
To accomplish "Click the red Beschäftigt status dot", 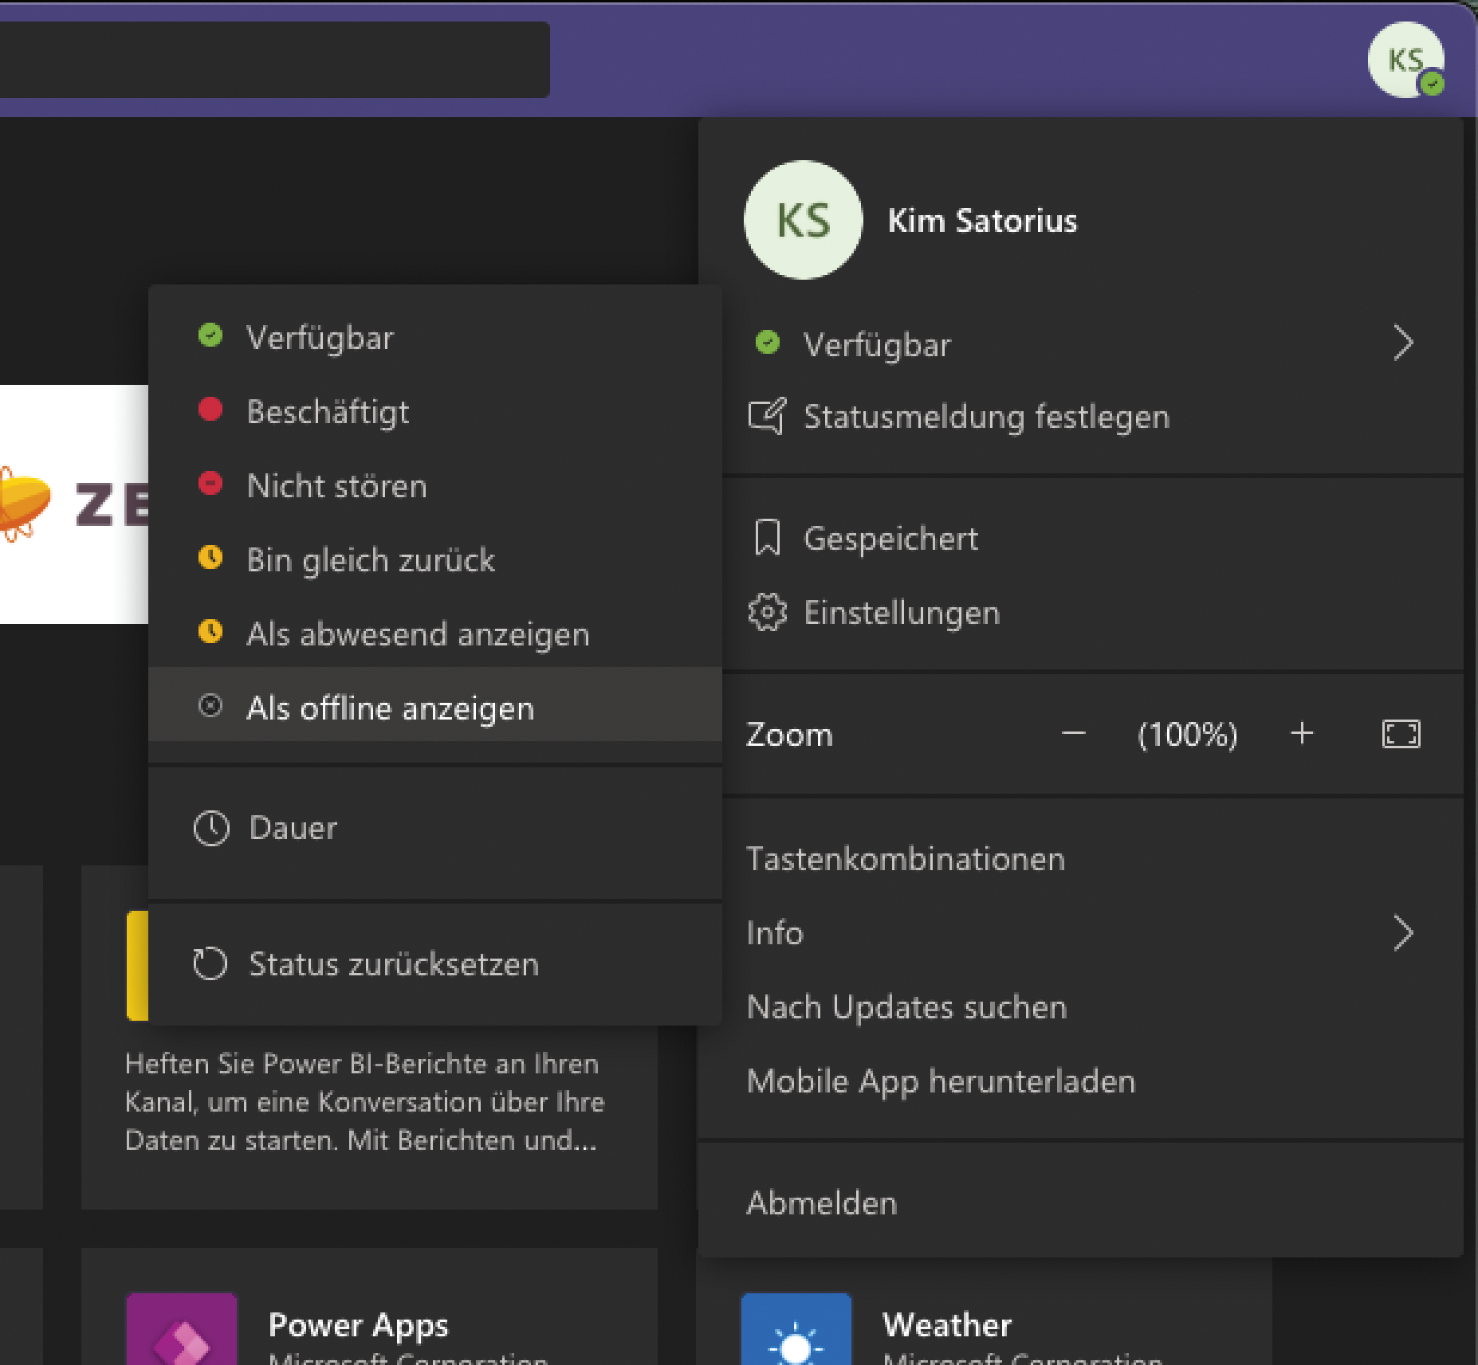I will 210,410.
